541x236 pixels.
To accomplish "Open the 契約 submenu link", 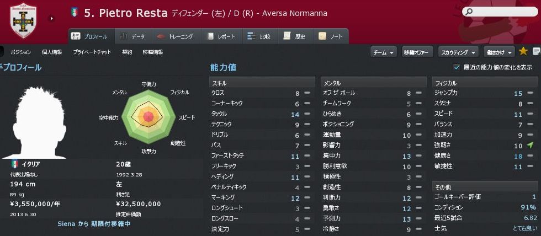I will click(x=127, y=52).
